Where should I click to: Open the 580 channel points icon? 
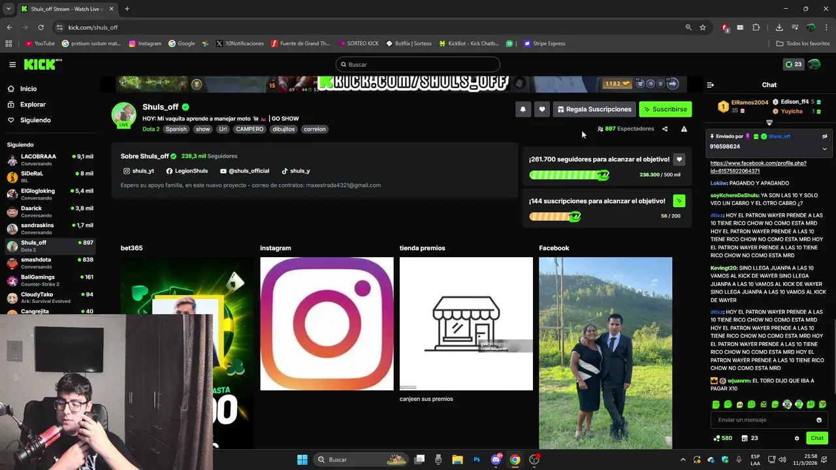[723, 438]
